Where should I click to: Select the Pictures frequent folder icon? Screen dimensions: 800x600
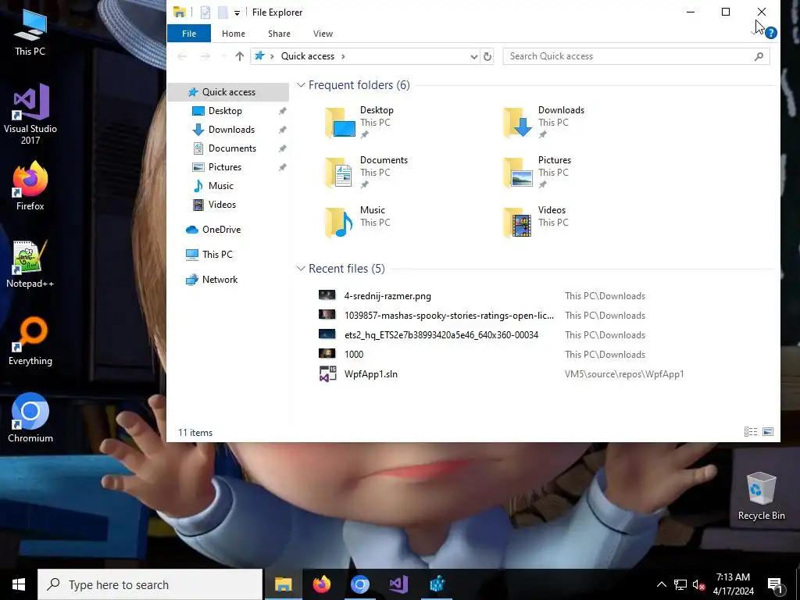pos(518,173)
